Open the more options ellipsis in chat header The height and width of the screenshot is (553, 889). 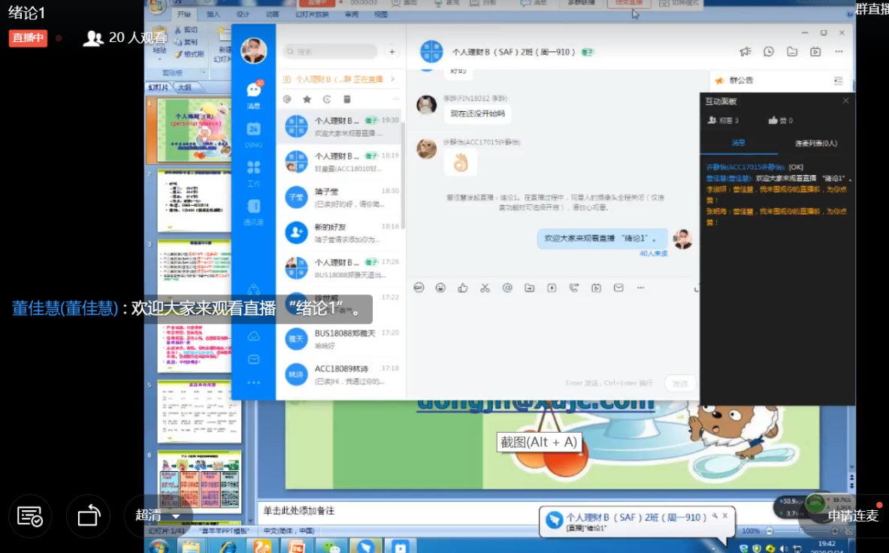point(839,52)
